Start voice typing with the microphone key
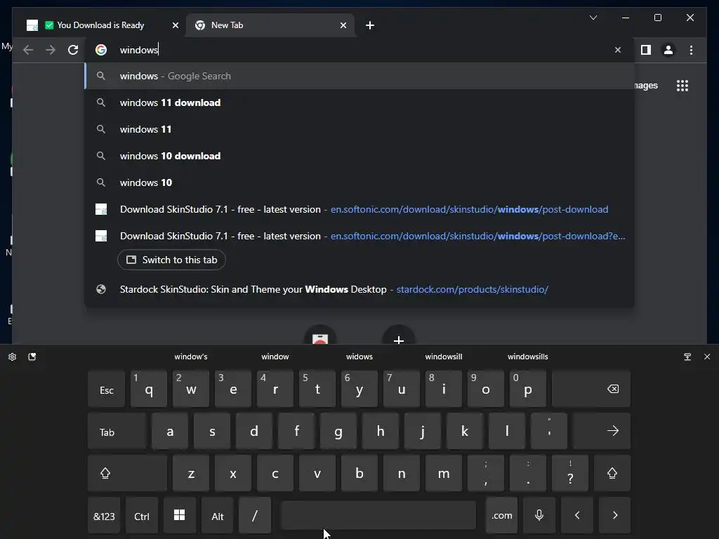719x539 pixels. (x=539, y=516)
